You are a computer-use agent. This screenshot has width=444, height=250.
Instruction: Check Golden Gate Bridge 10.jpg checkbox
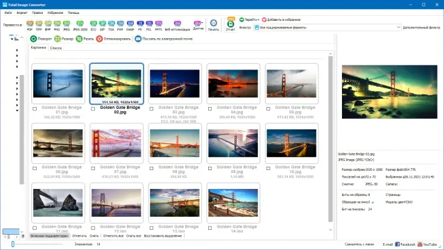[268, 168]
